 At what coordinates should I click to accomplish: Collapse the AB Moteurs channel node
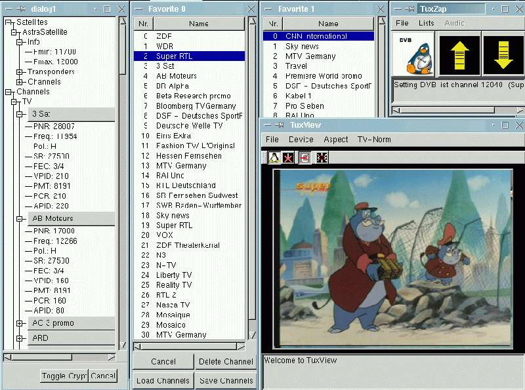click(x=20, y=218)
